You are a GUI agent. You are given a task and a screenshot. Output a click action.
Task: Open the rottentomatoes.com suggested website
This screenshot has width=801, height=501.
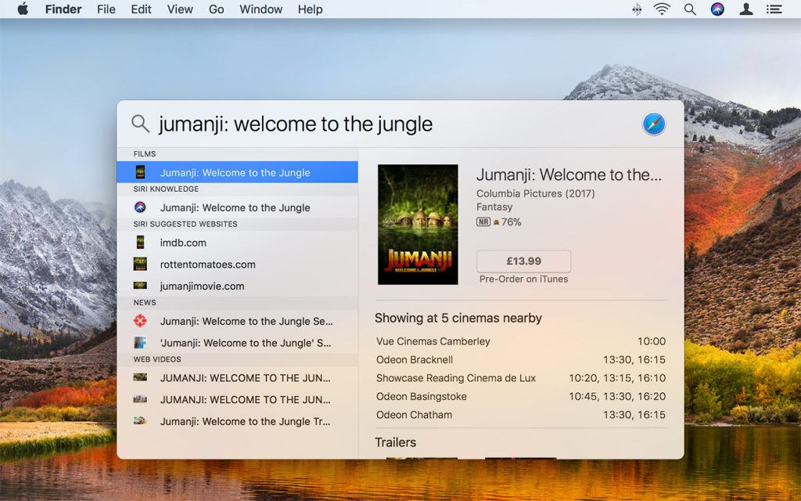coord(238,264)
